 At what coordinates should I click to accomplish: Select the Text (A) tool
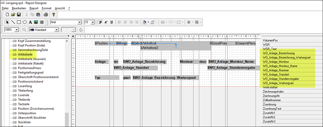[x=30, y=22]
